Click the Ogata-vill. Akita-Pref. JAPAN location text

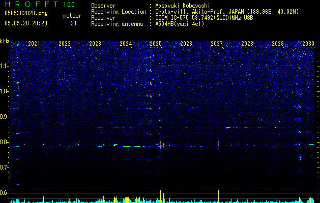pos(227,12)
